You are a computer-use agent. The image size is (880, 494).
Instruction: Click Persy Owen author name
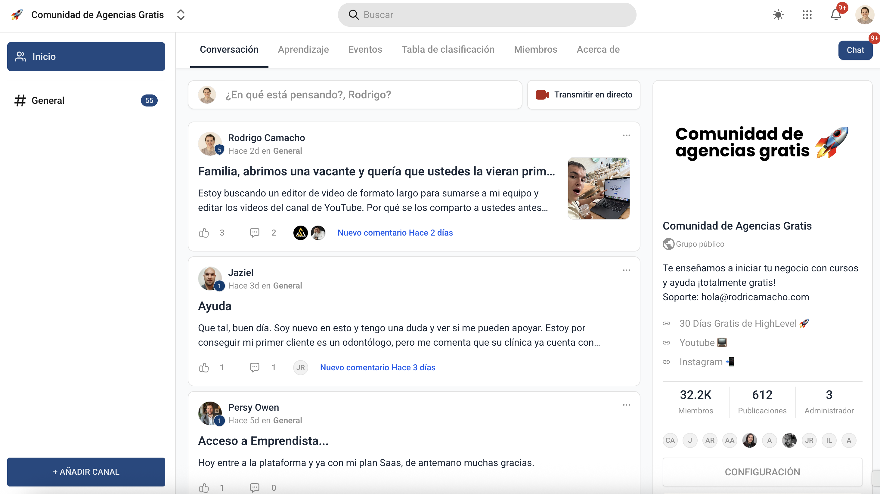pos(253,407)
